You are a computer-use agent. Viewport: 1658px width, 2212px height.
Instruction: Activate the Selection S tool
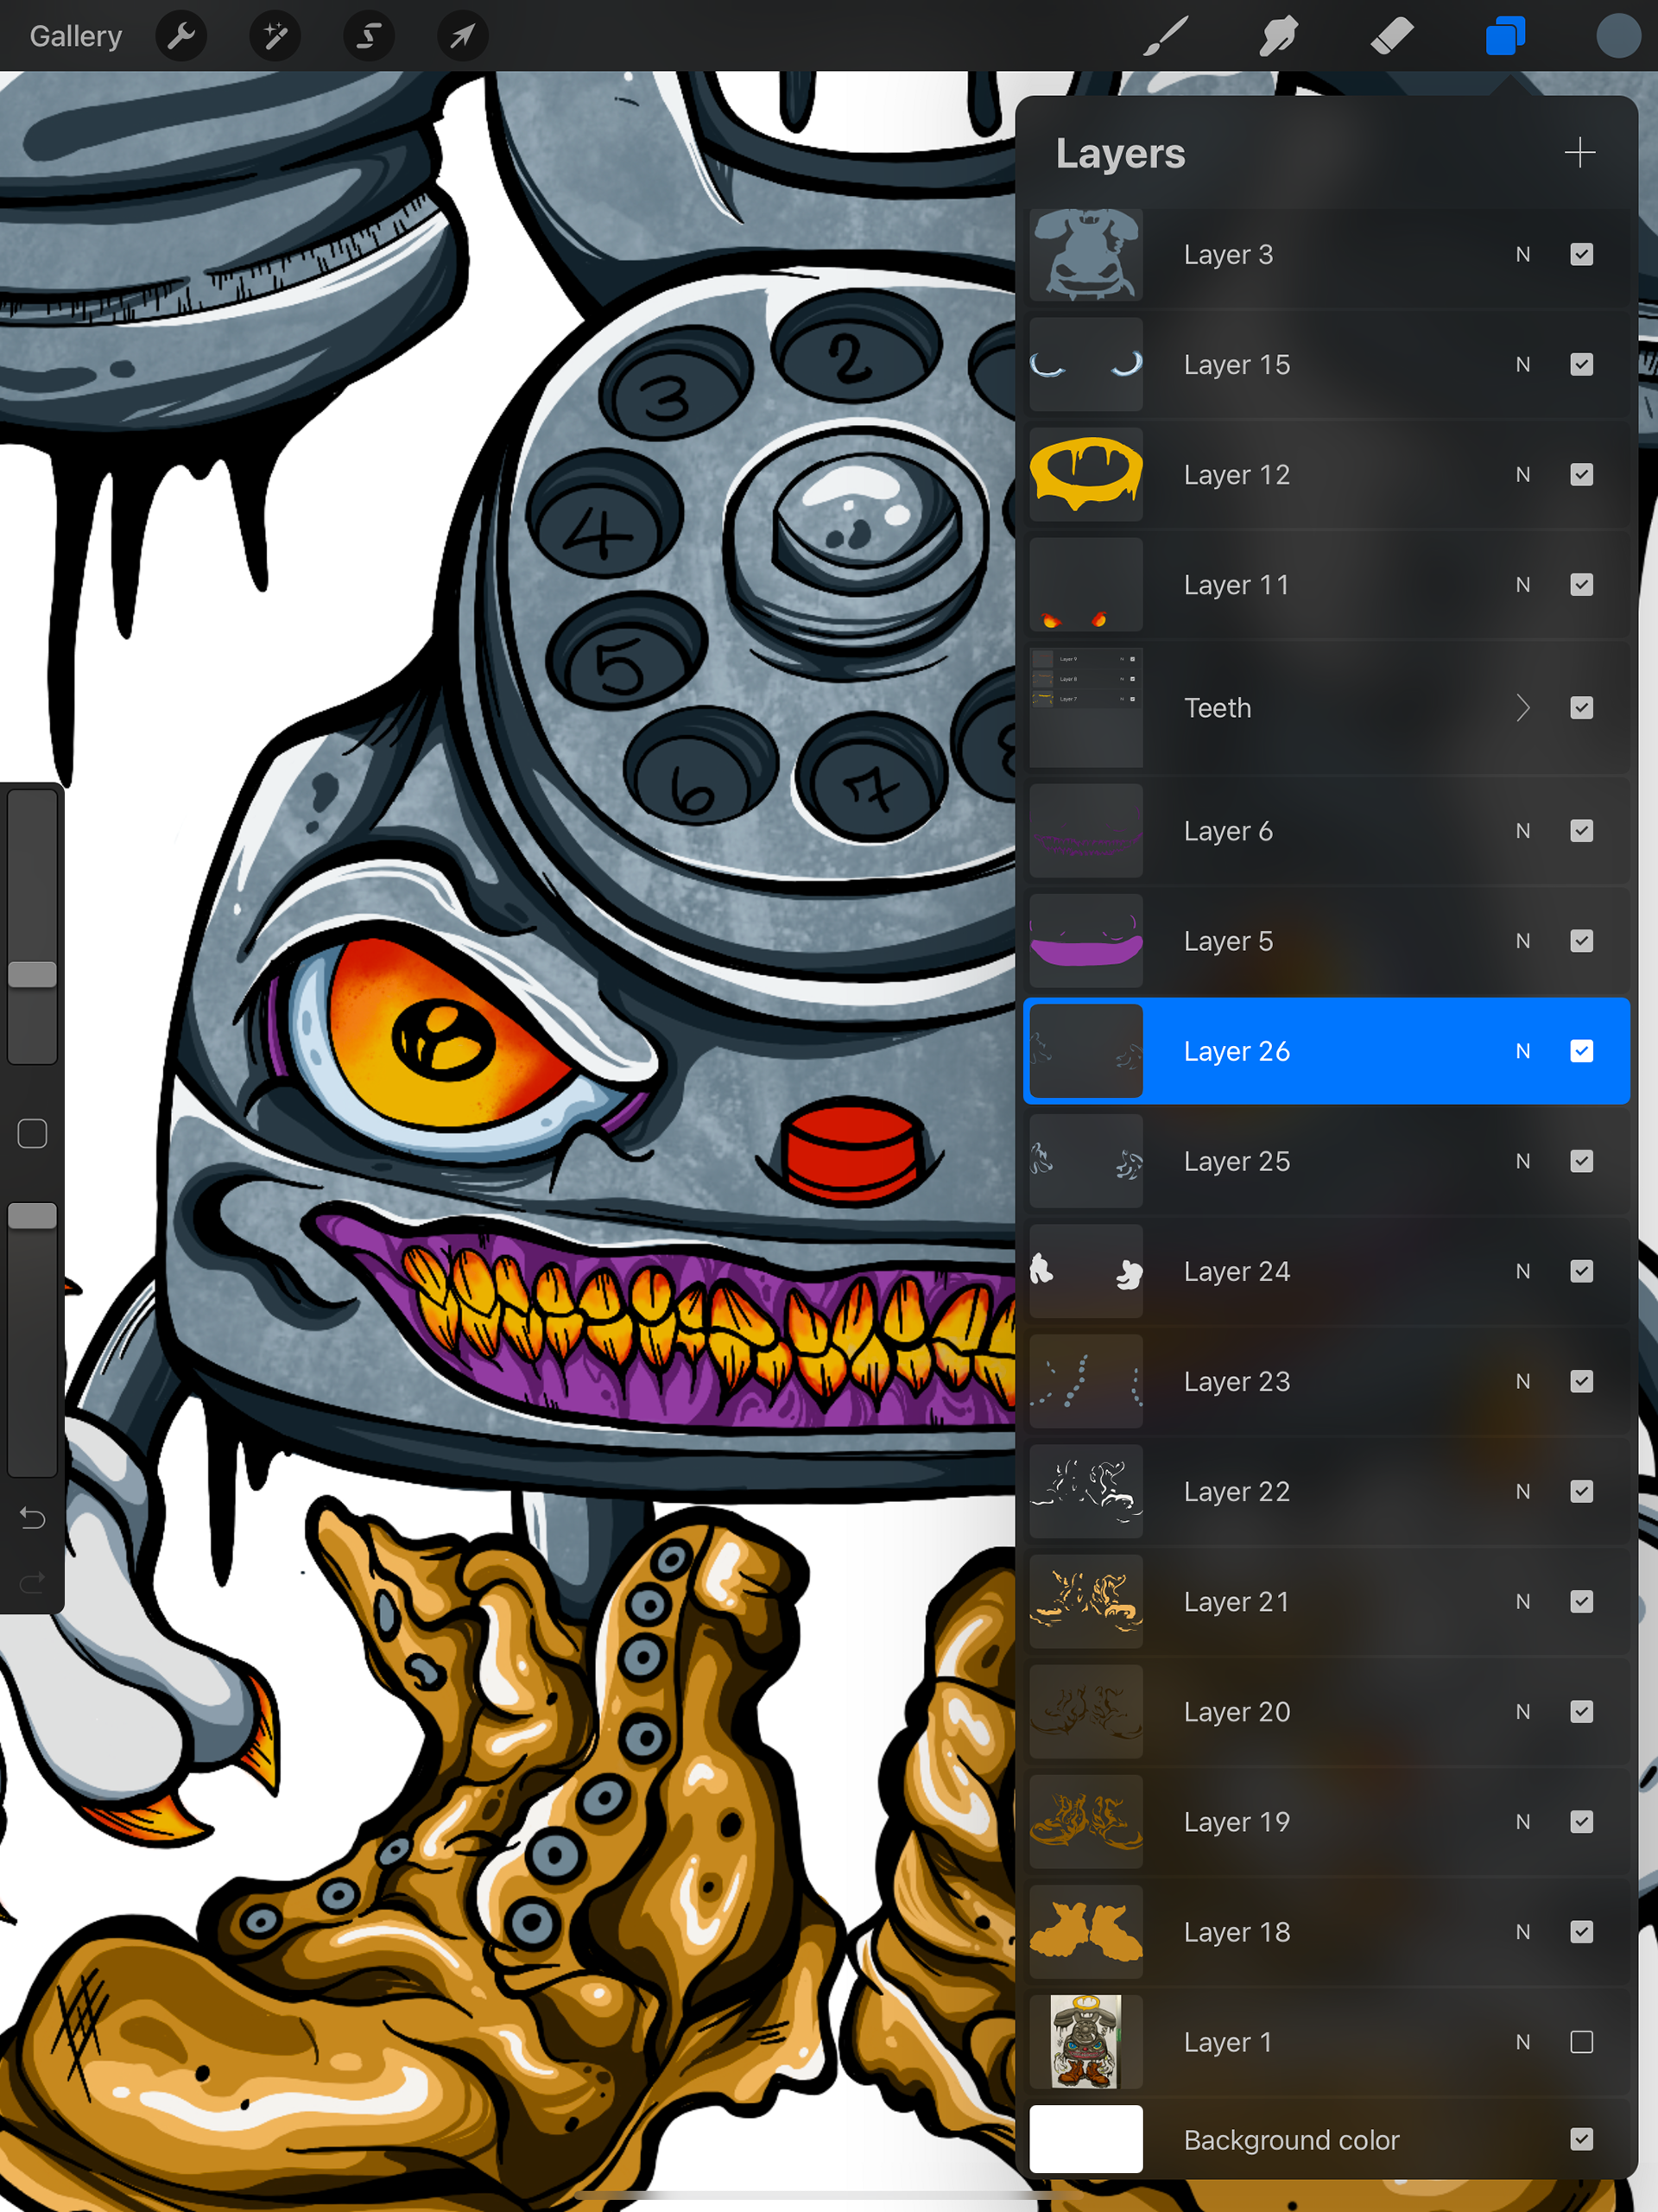click(368, 37)
